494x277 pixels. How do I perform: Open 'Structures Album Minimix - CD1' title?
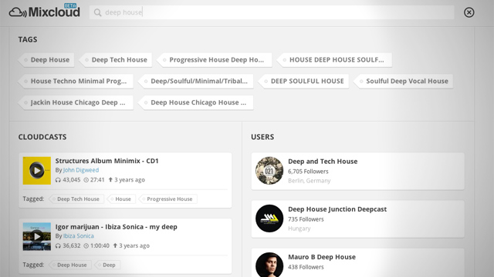[107, 161]
